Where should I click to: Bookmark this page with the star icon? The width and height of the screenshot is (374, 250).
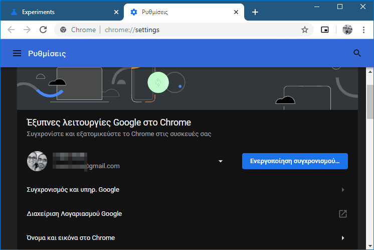coord(305,30)
